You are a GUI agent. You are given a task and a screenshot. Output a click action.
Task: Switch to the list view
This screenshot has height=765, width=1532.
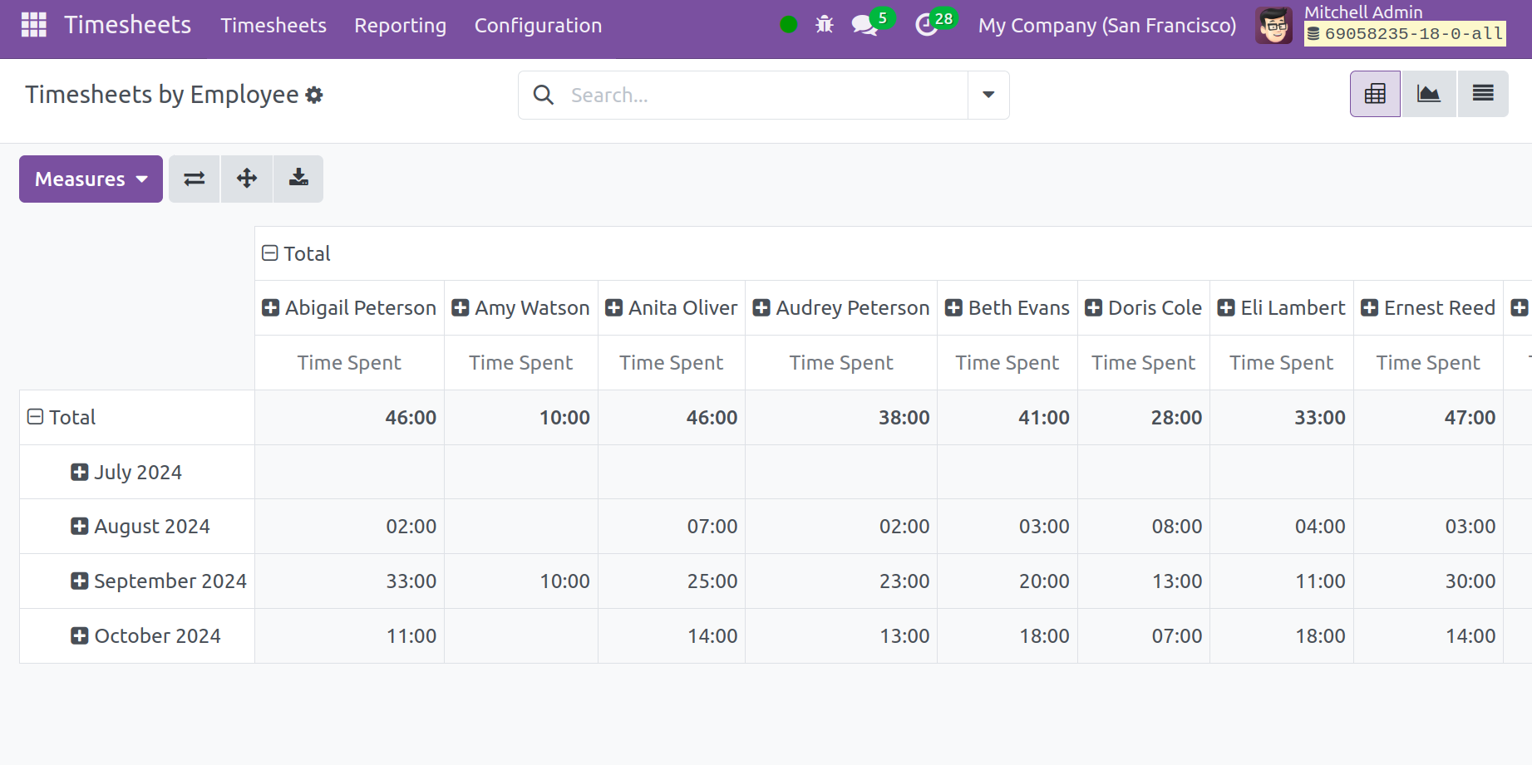coord(1483,93)
